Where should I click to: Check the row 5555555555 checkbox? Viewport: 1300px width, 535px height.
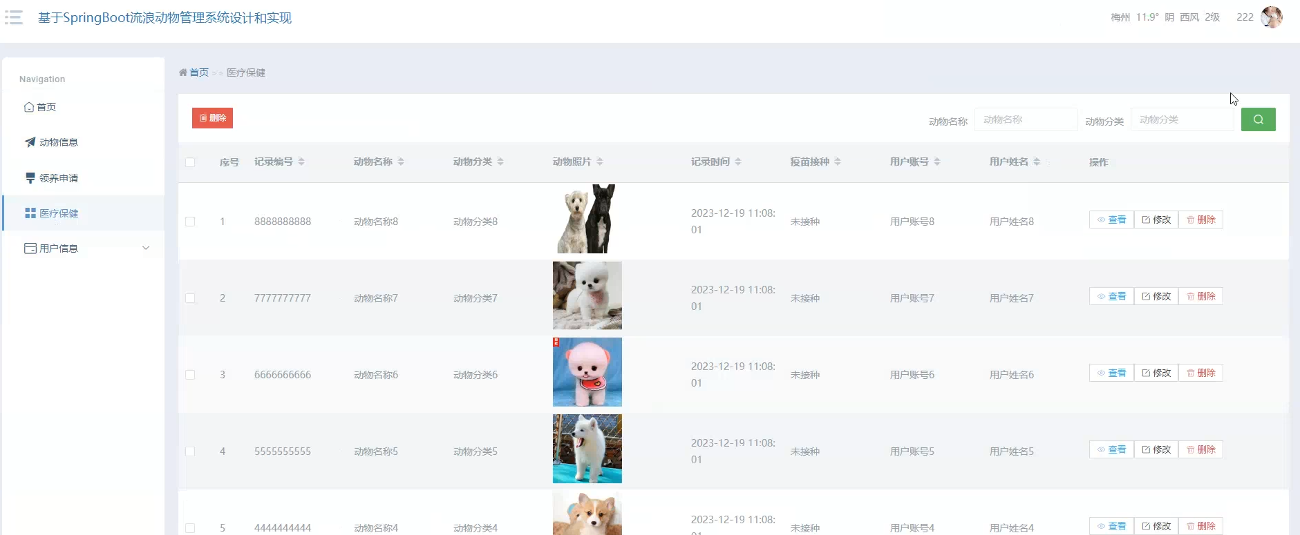[190, 451]
